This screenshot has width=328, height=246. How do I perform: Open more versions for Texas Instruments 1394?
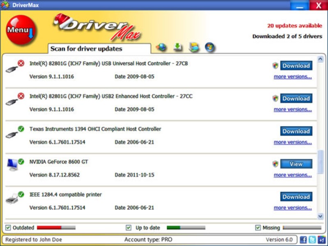pyautogui.click(x=292, y=142)
